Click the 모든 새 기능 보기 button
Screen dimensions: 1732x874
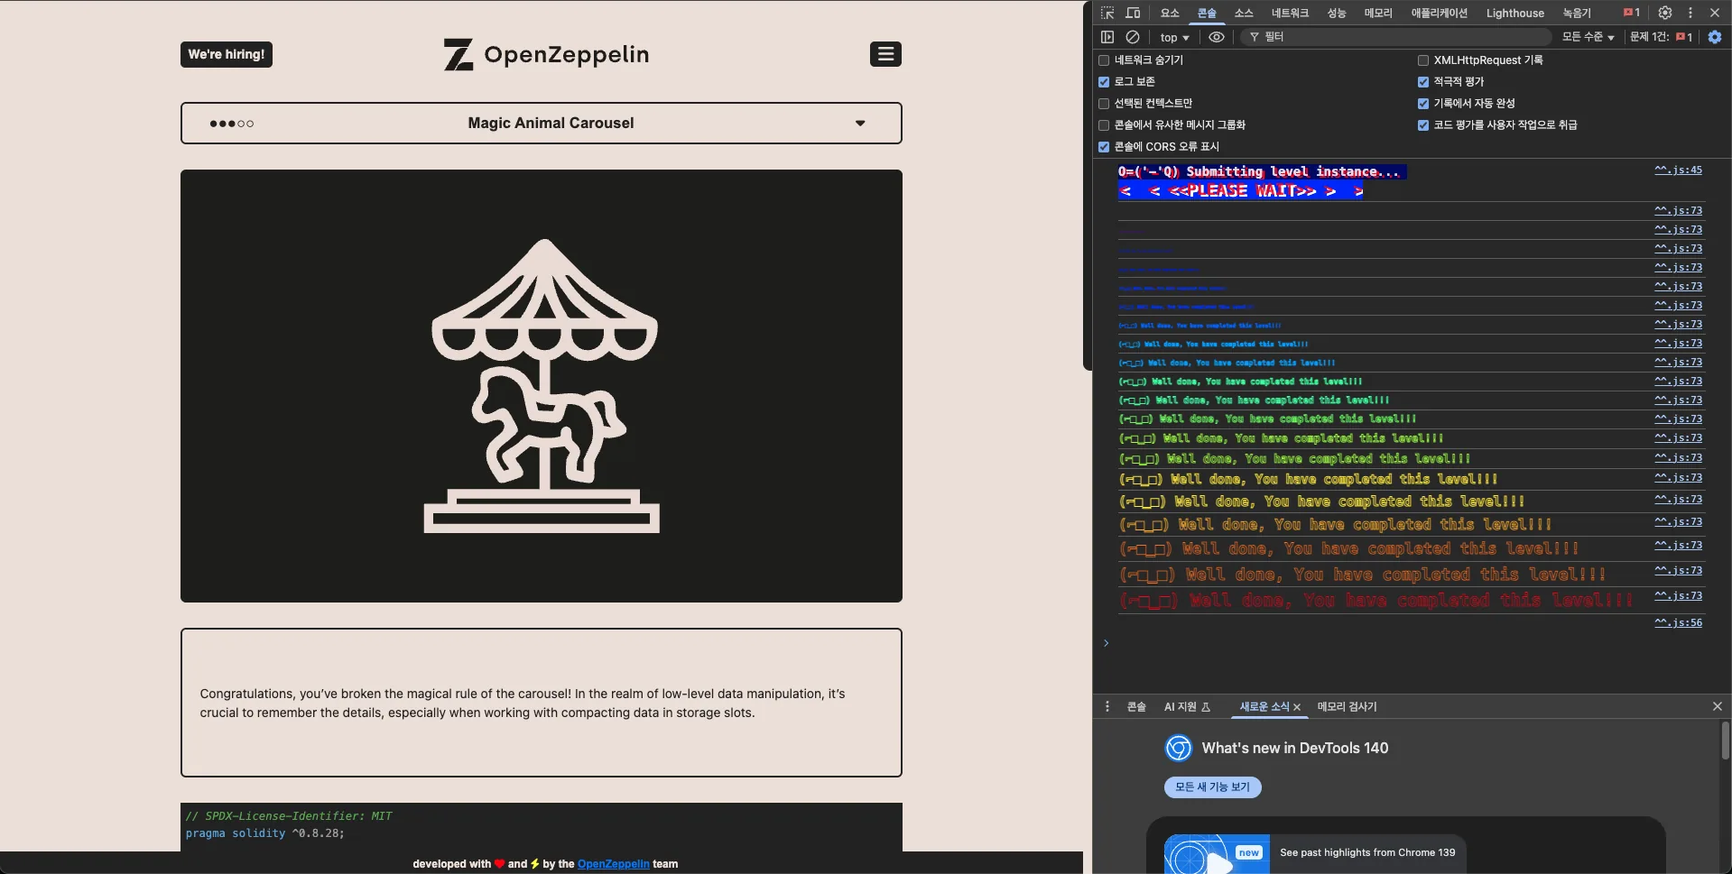pyautogui.click(x=1213, y=787)
